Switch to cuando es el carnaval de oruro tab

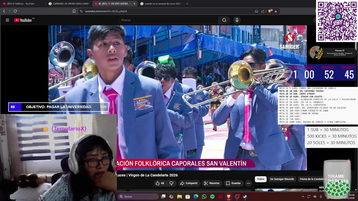160,4
